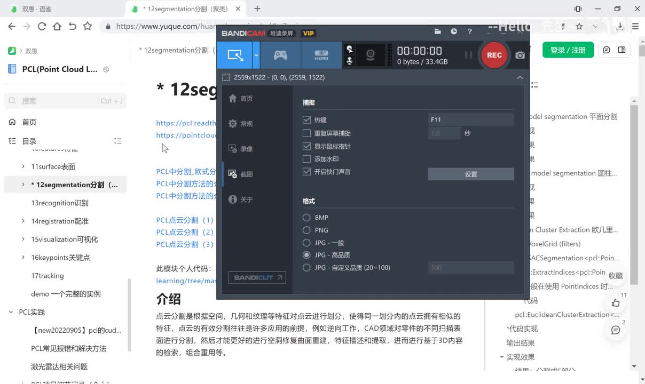Toggle Yuque side panel layout icon
Image resolution: width=645 pixels, height=384 pixels.
(x=622, y=50)
